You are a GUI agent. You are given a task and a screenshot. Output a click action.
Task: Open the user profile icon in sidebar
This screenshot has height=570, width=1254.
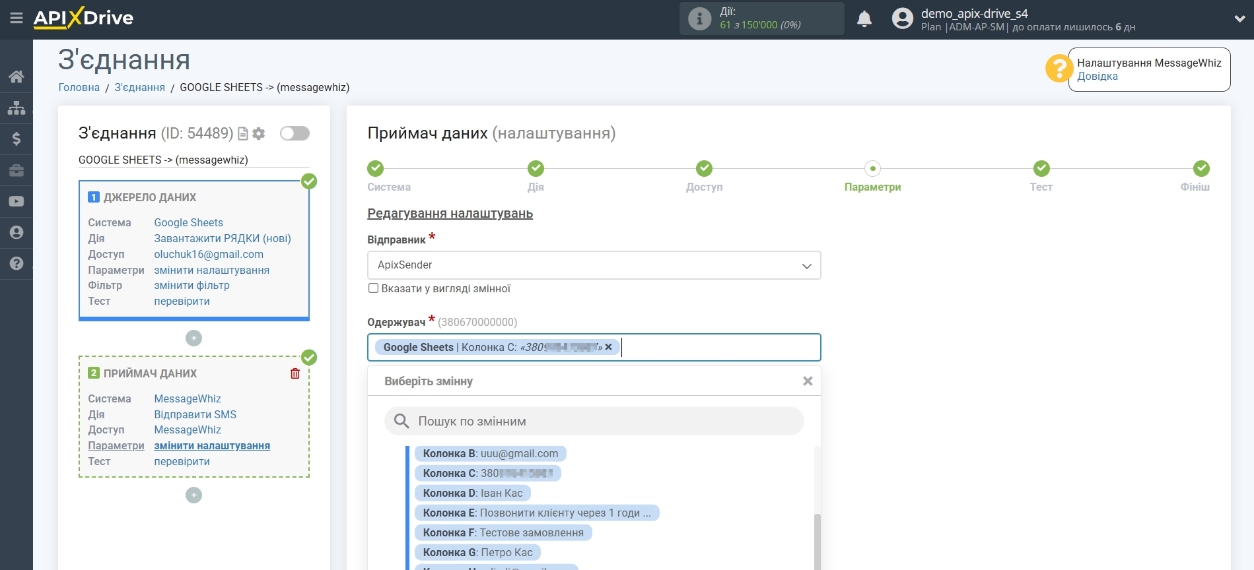[x=17, y=232]
